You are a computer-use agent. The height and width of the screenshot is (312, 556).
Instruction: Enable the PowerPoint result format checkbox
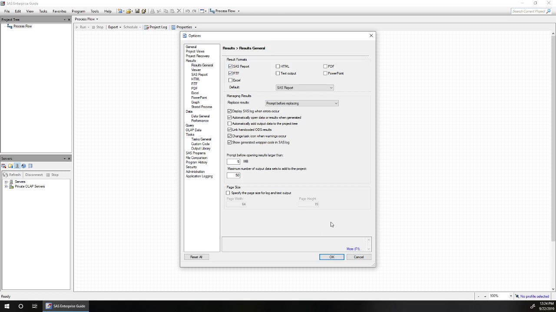(325, 73)
